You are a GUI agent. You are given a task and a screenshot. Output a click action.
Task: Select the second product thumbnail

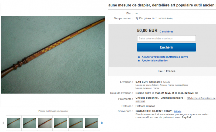tap(29, 123)
